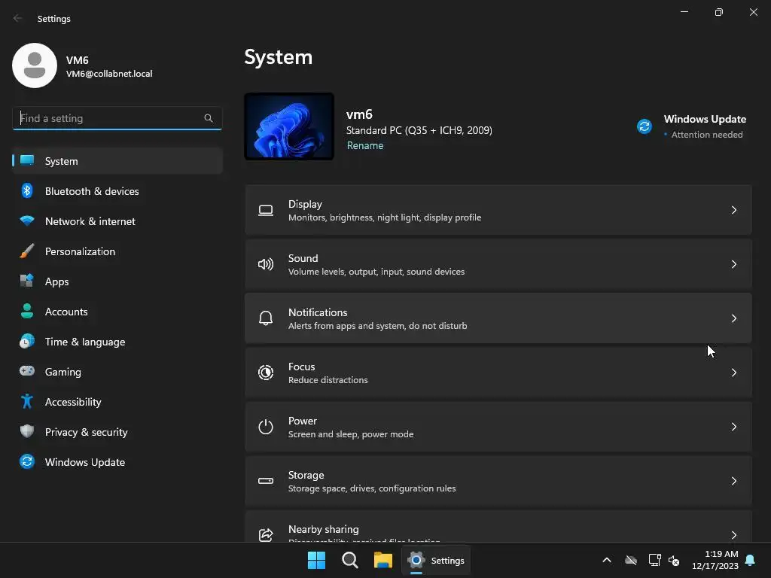The image size is (771, 578).
Task: Click the Apps icon in sidebar
Action: [x=27, y=281]
